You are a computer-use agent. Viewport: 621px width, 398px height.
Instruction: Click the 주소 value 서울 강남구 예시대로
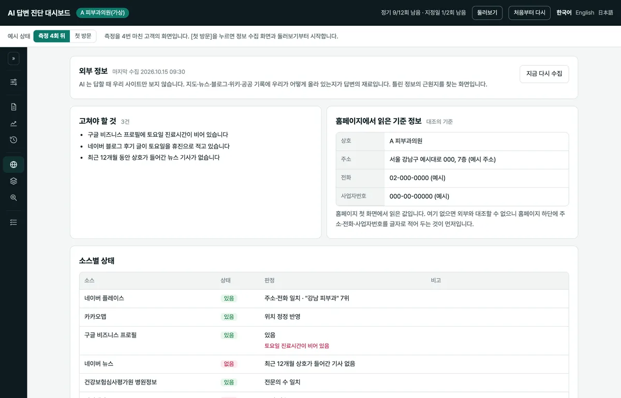pos(442,159)
